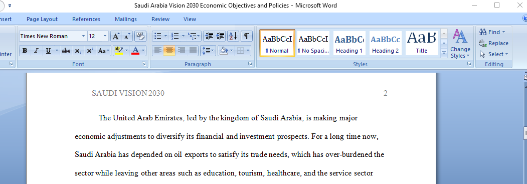Image resolution: width=527 pixels, height=184 pixels.
Task: Toggle underline formatting
Action: pos(48,51)
